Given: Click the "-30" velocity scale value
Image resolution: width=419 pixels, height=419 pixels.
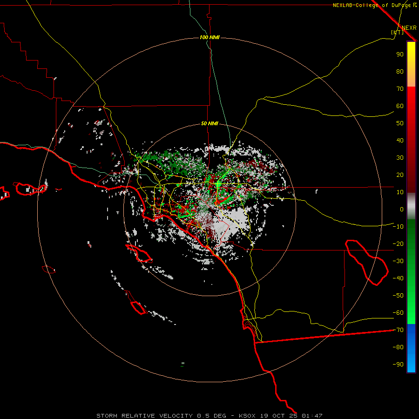Looking at the screenshot, I should coord(398,261).
